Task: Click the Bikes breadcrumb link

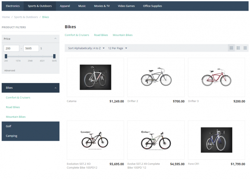Action: tap(46, 17)
